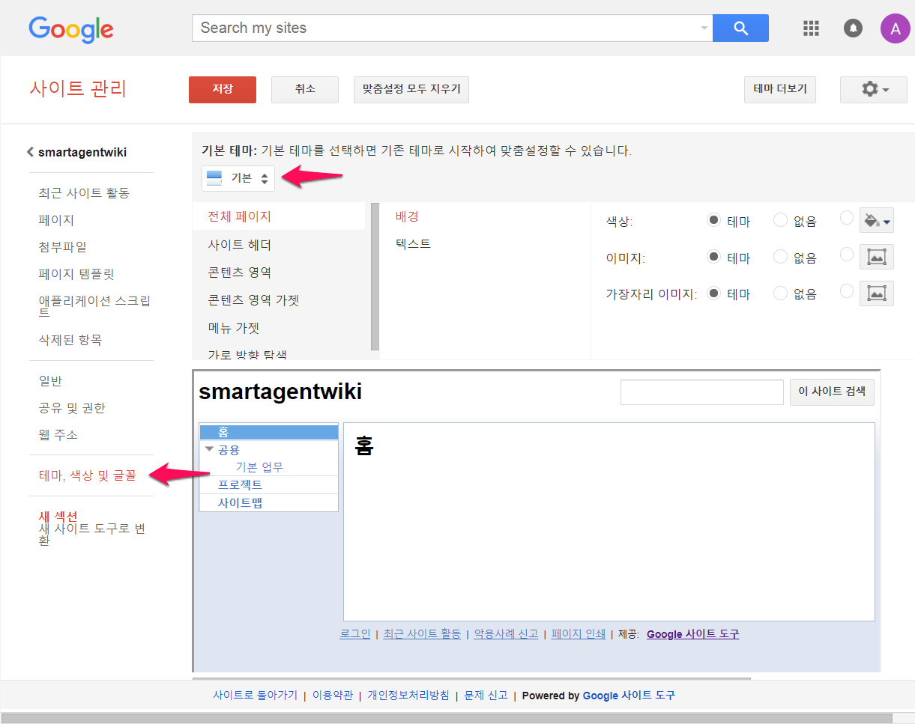Click the Google logo

(71, 29)
